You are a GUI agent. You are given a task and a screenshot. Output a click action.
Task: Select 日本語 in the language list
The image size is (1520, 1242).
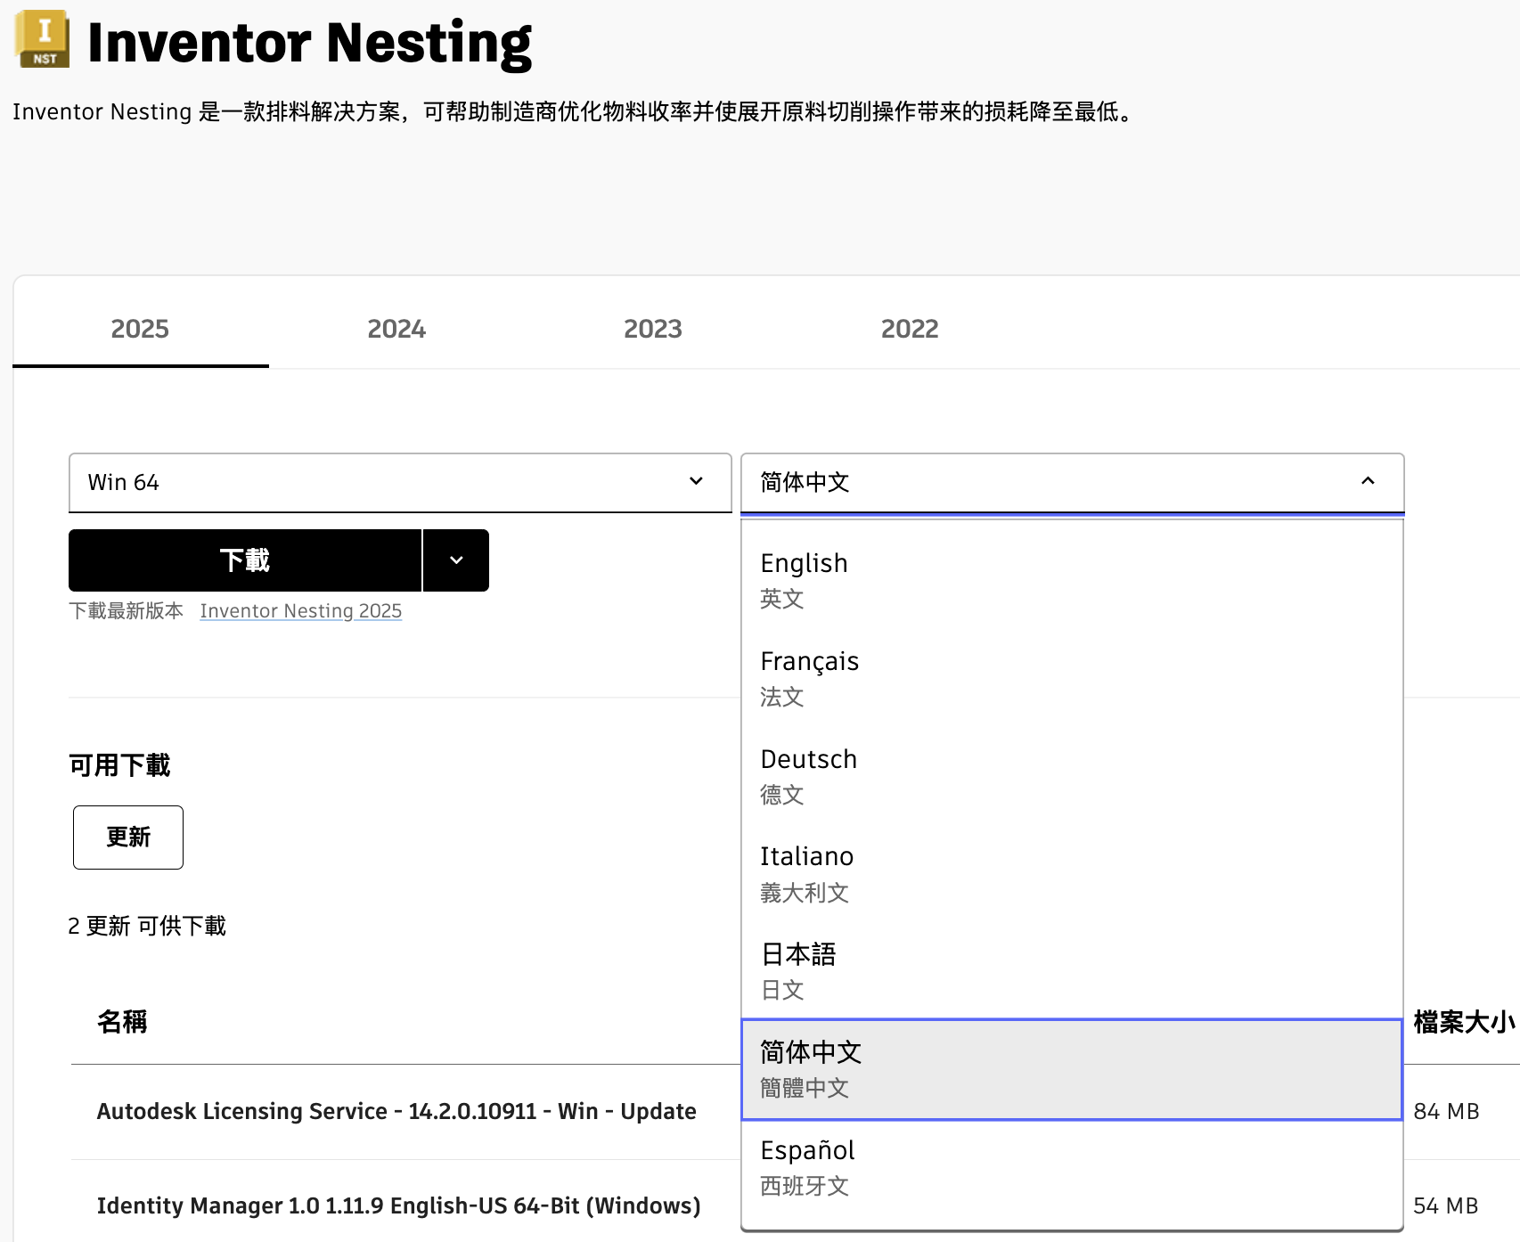(1072, 971)
